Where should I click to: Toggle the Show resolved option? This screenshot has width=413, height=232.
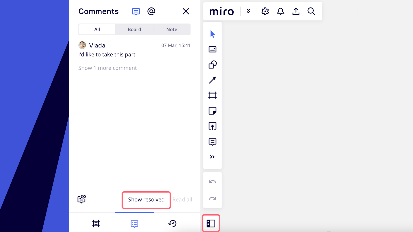click(146, 200)
